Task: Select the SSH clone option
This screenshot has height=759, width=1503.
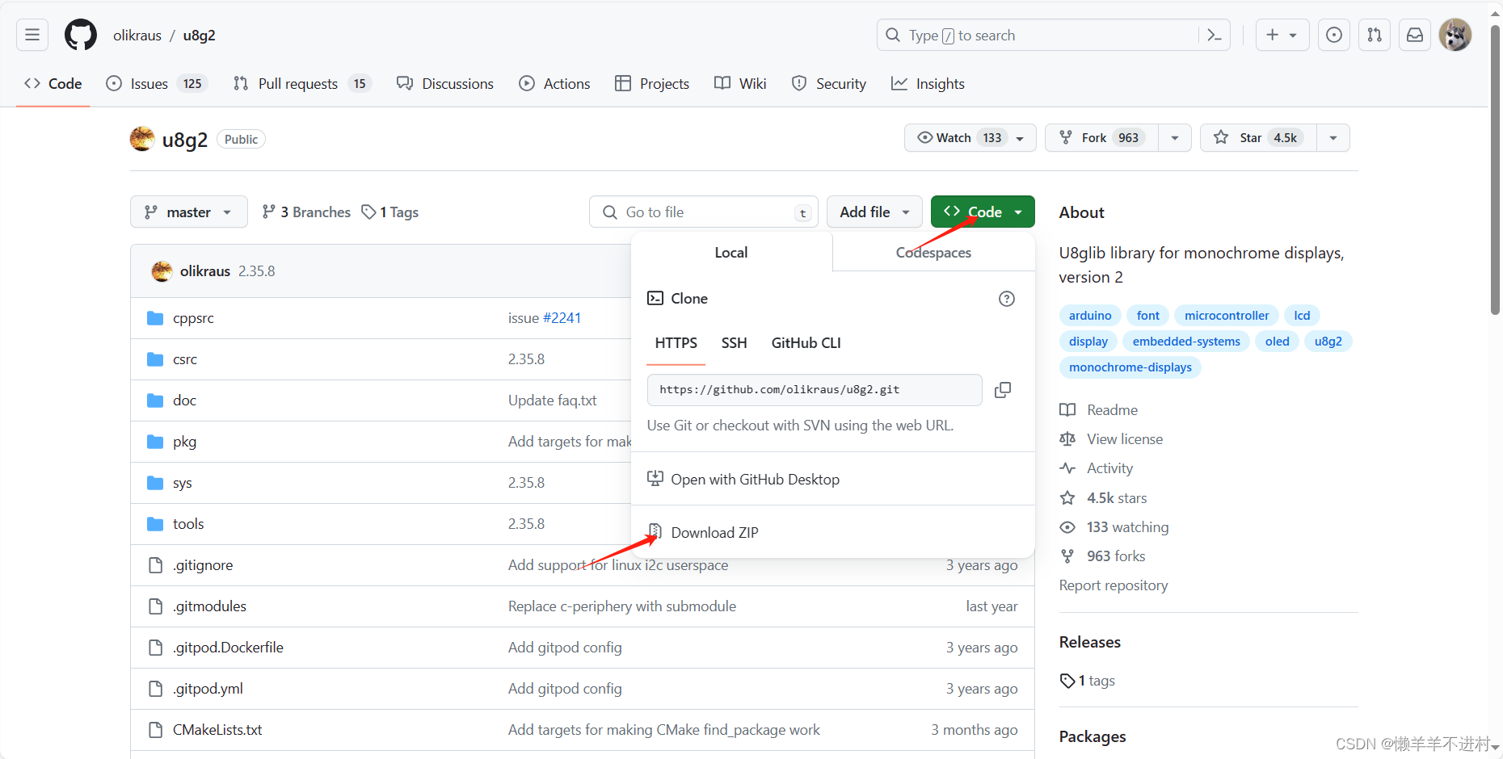Action: point(734,343)
